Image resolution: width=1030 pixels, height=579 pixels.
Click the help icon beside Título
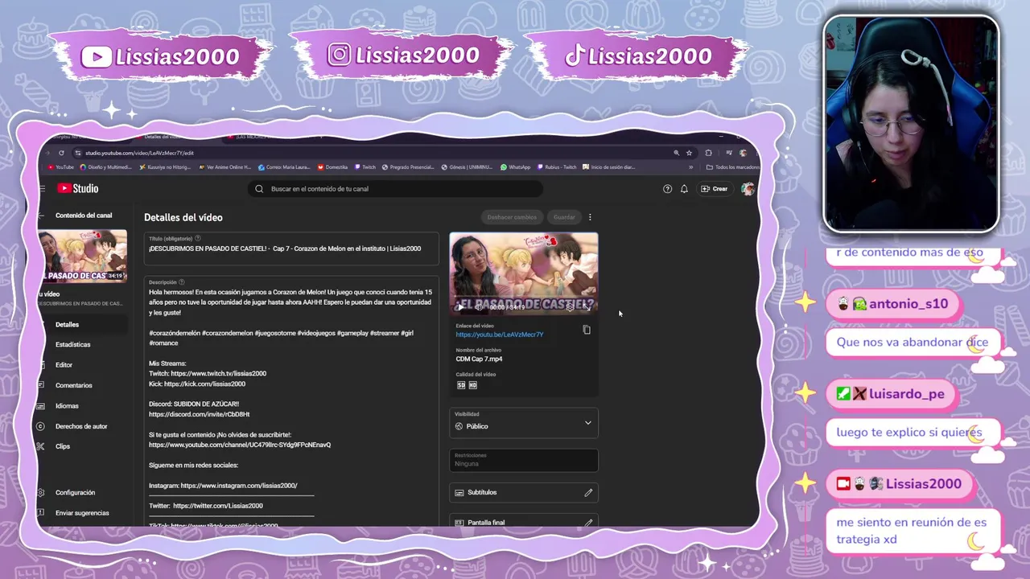click(x=198, y=239)
